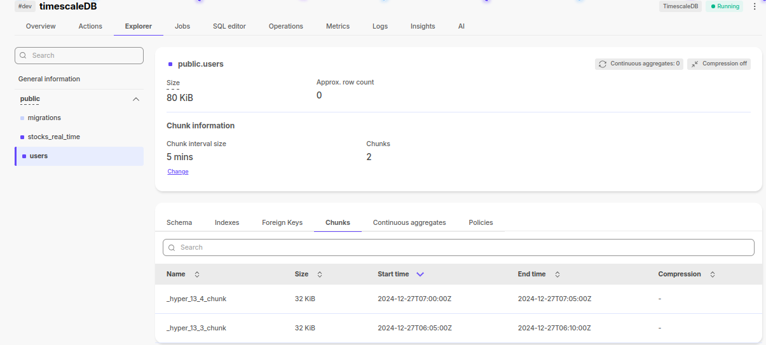Screen dimensions: 766x345
Task: Open General information in sidebar
Action: tap(49, 79)
